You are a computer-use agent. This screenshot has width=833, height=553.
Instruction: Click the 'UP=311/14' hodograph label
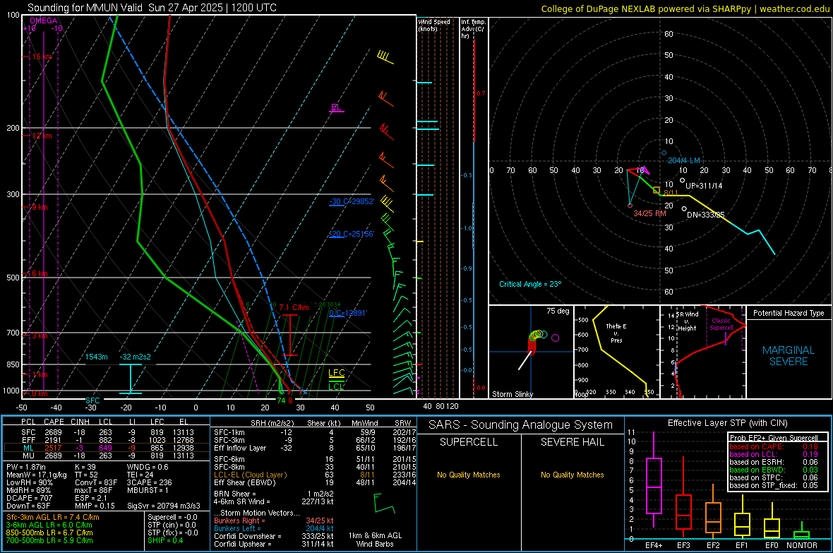pyautogui.click(x=704, y=186)
